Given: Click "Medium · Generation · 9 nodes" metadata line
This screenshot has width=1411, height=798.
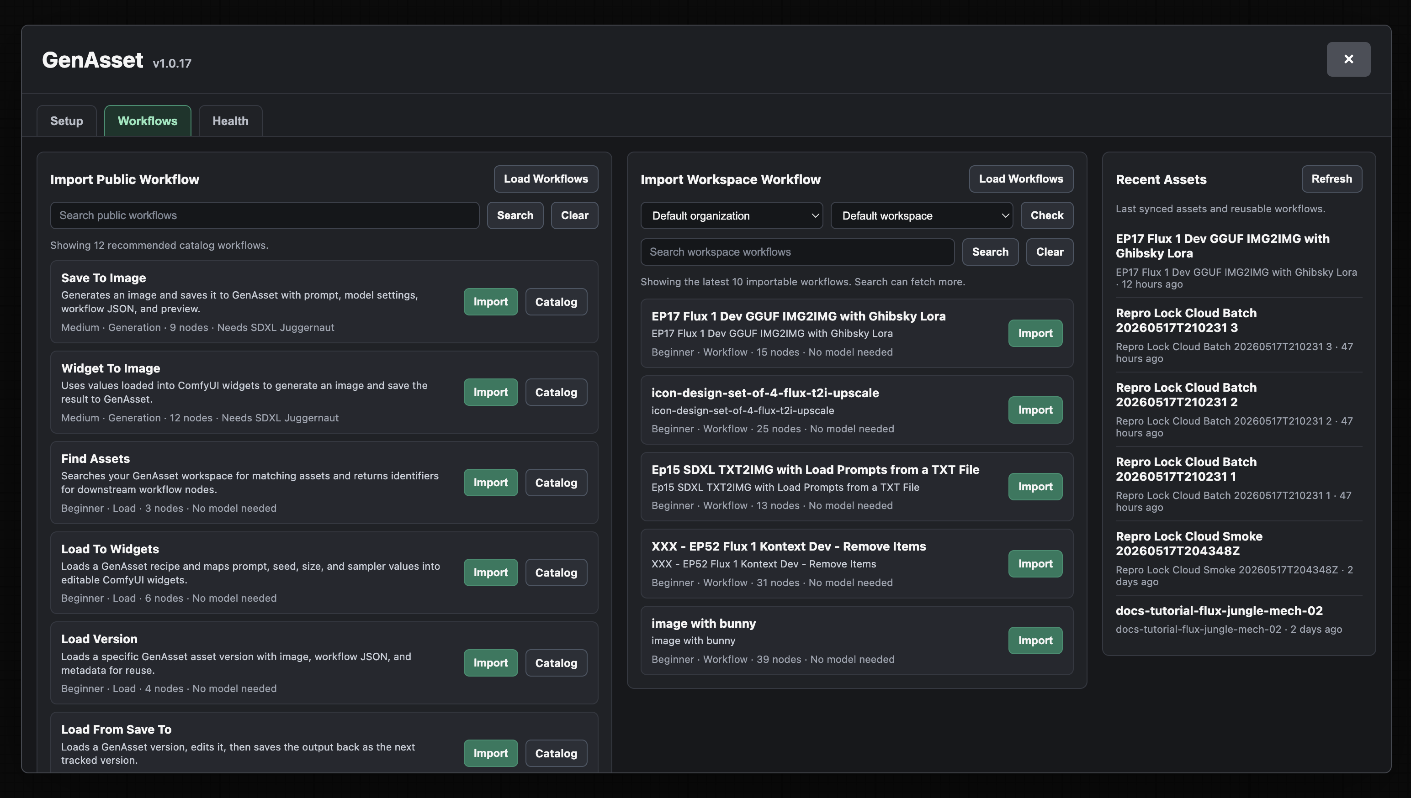Looking at the screenshot, I should coord(197,327).
